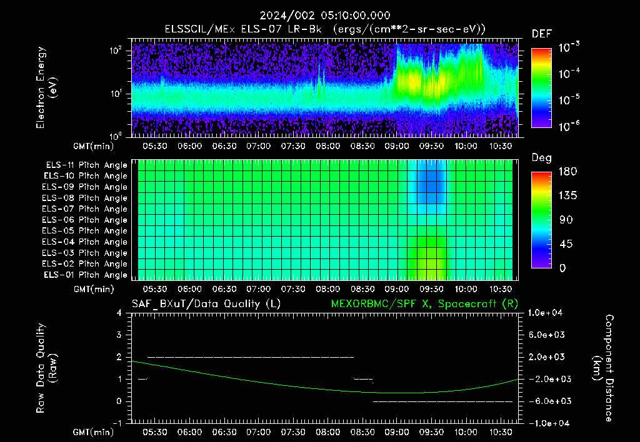The height and width of the screenshot is (442, 640).
Task: Click the DEF legend heading
Action: [542, 34]
